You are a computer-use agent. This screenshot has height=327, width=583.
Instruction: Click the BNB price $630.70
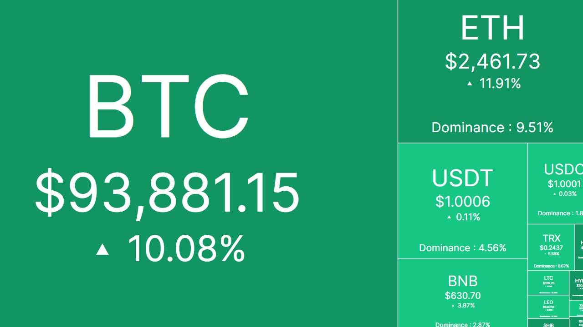(x=463, y=296)
